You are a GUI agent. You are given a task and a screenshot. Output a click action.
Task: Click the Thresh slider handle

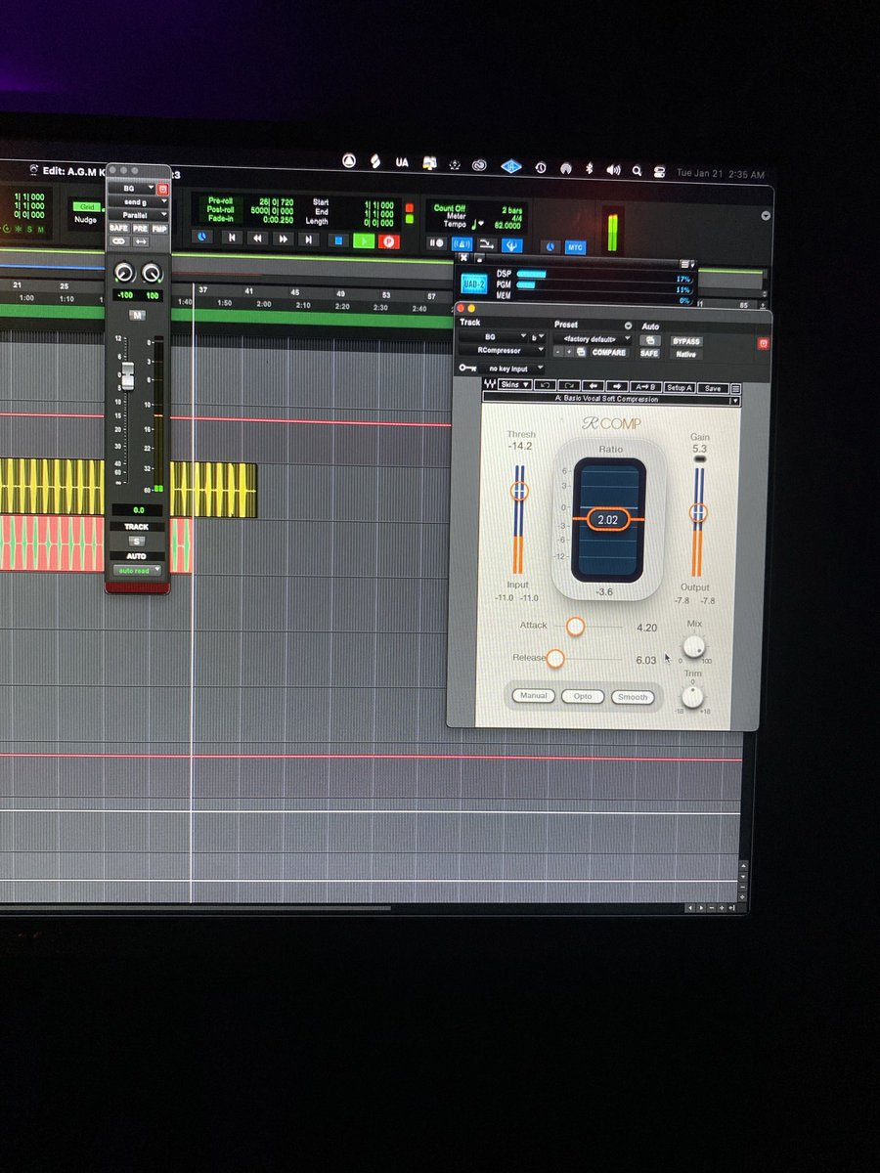tap(519, 491)
